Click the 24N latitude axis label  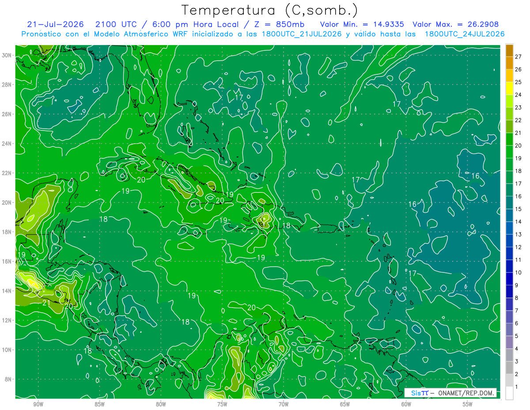click(7, 144)
